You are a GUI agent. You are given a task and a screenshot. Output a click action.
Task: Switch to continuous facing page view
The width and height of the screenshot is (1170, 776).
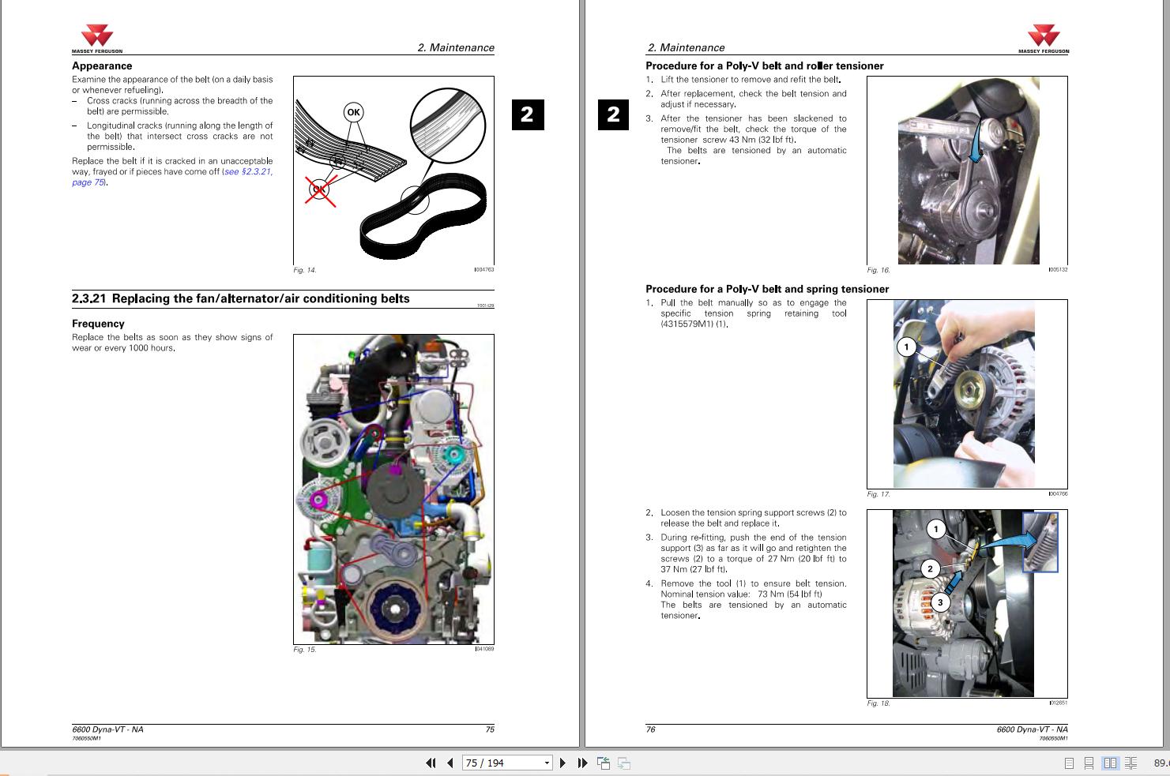coord(1130,763)
